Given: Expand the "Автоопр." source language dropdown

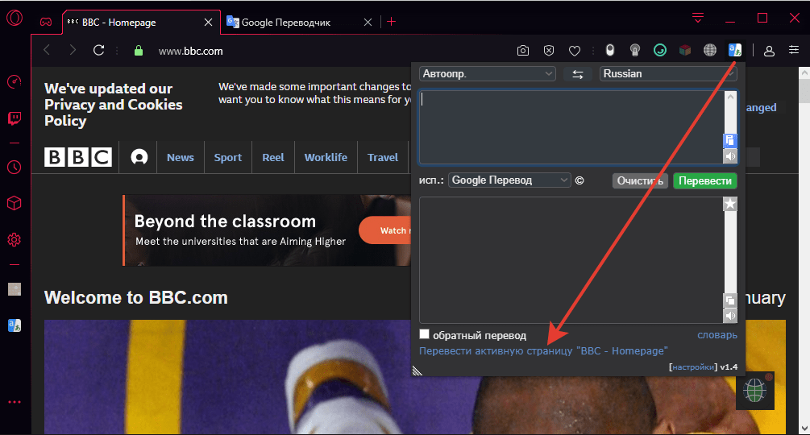Looking at the screenshot, I should click(488, 74).
